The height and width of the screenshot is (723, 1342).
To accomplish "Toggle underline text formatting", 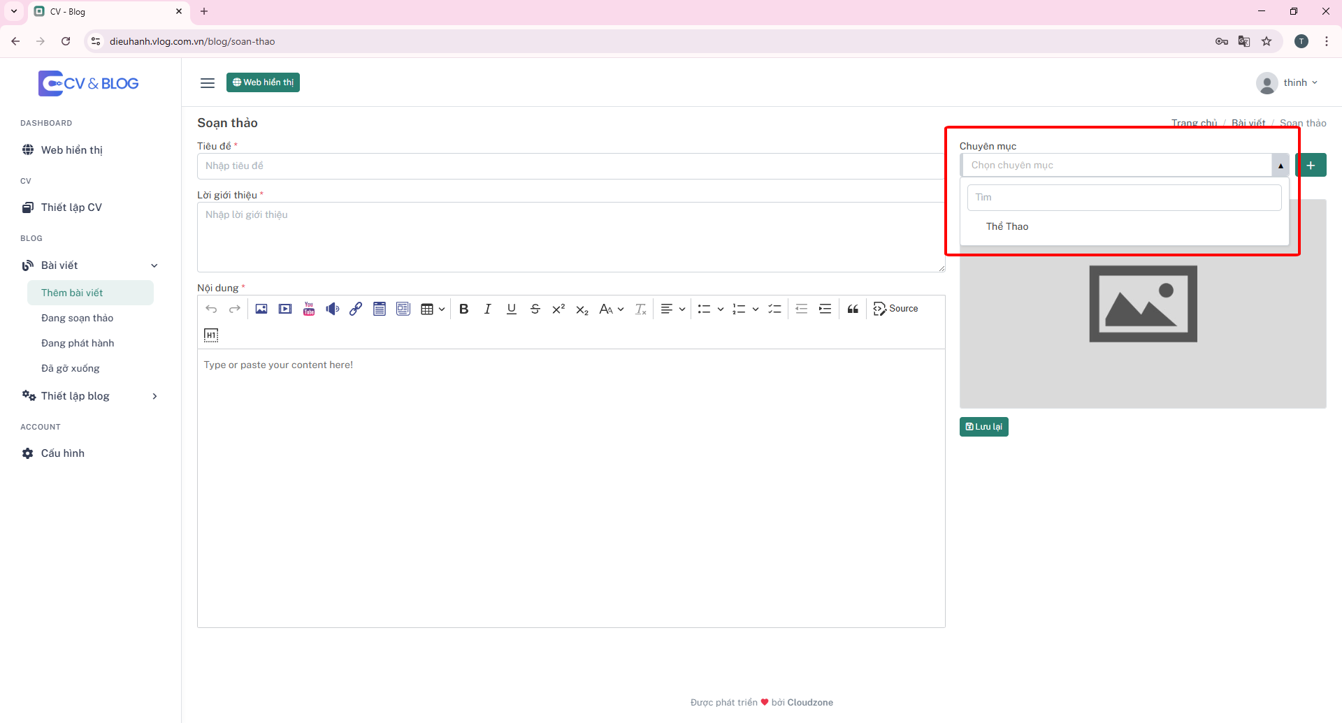I will tap(511, 309).
